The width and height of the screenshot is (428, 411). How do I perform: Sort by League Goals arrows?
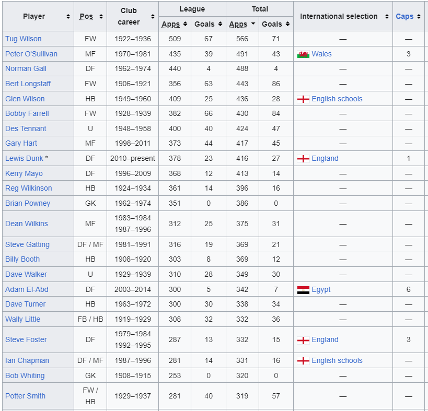(x=221, y=24)
